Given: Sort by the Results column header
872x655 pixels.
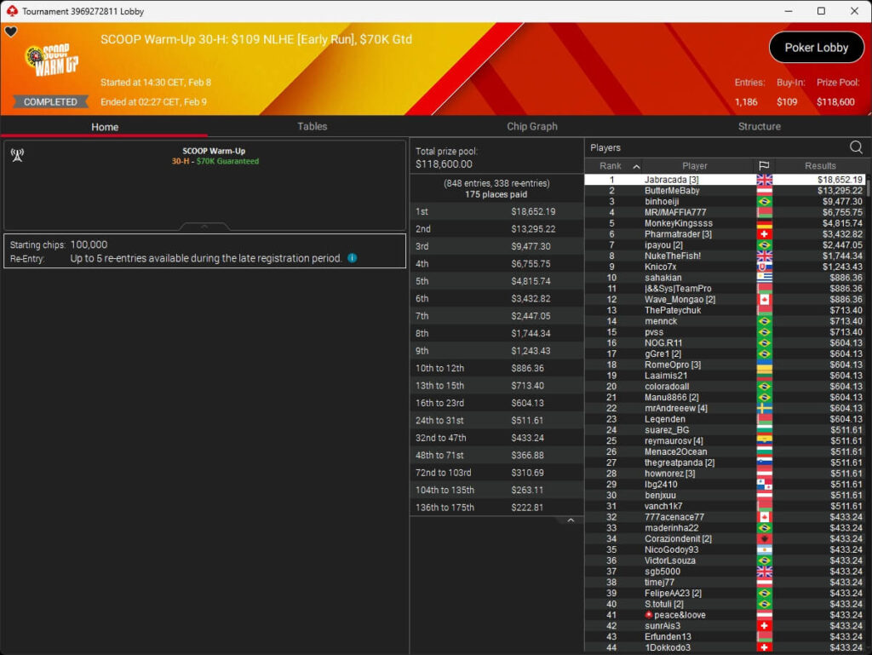Looking at the screenshot, I should pos(820,166).
